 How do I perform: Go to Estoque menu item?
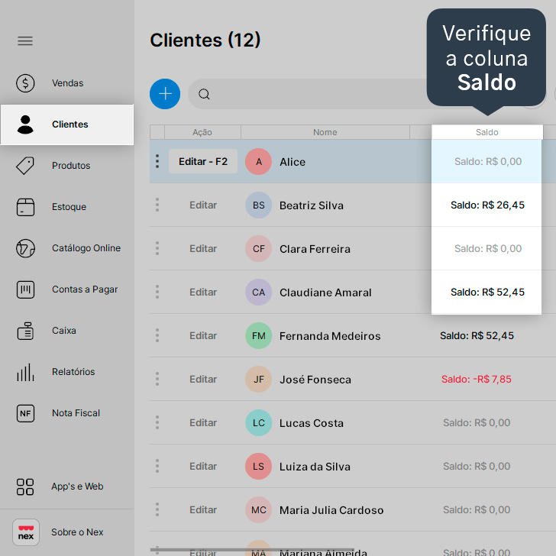(69, 207)
